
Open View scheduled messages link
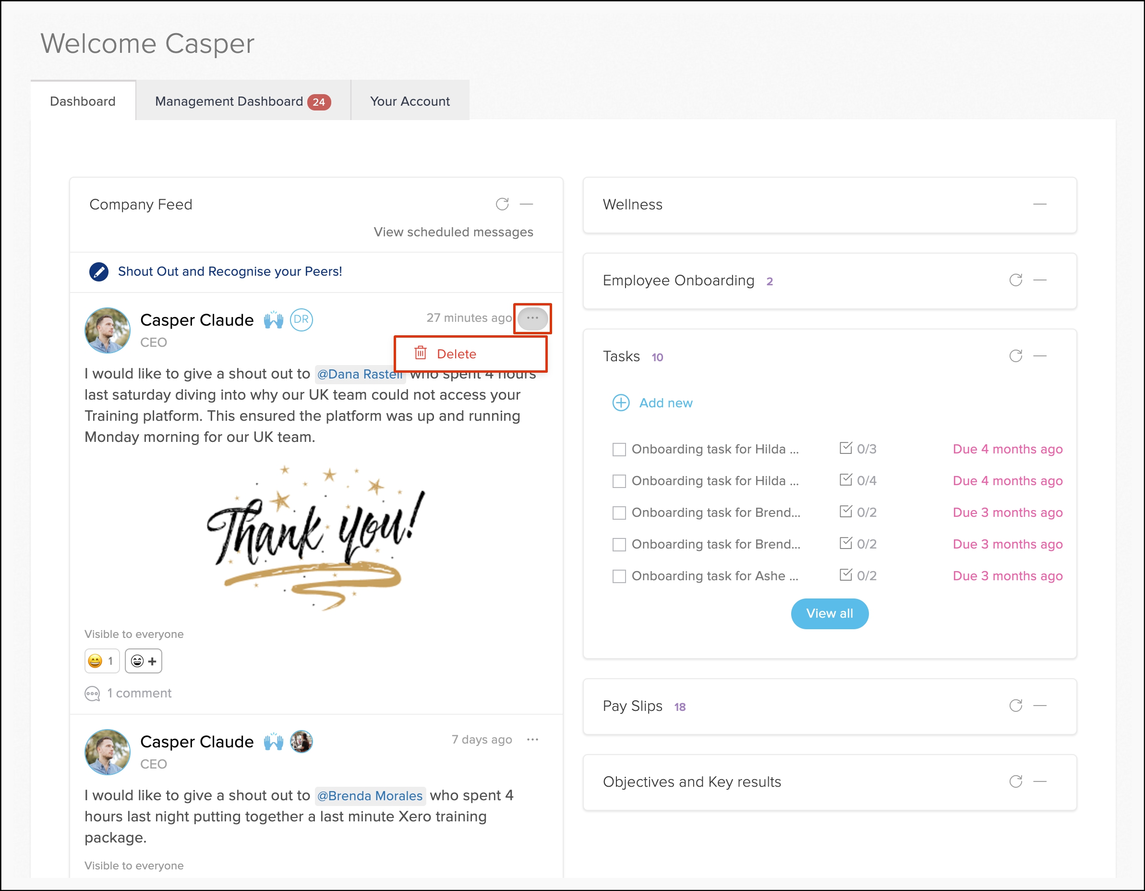tap(453, 232)
